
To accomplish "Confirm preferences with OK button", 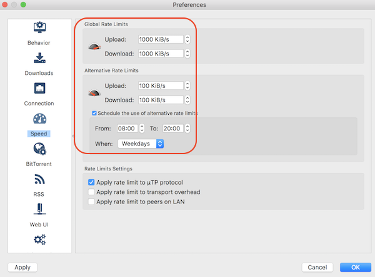I will click(354, 267).
